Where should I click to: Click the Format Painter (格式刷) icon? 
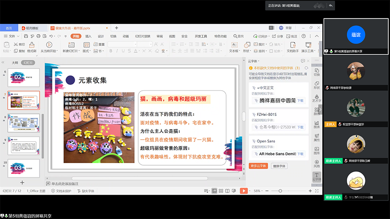[x=32, y=45]
